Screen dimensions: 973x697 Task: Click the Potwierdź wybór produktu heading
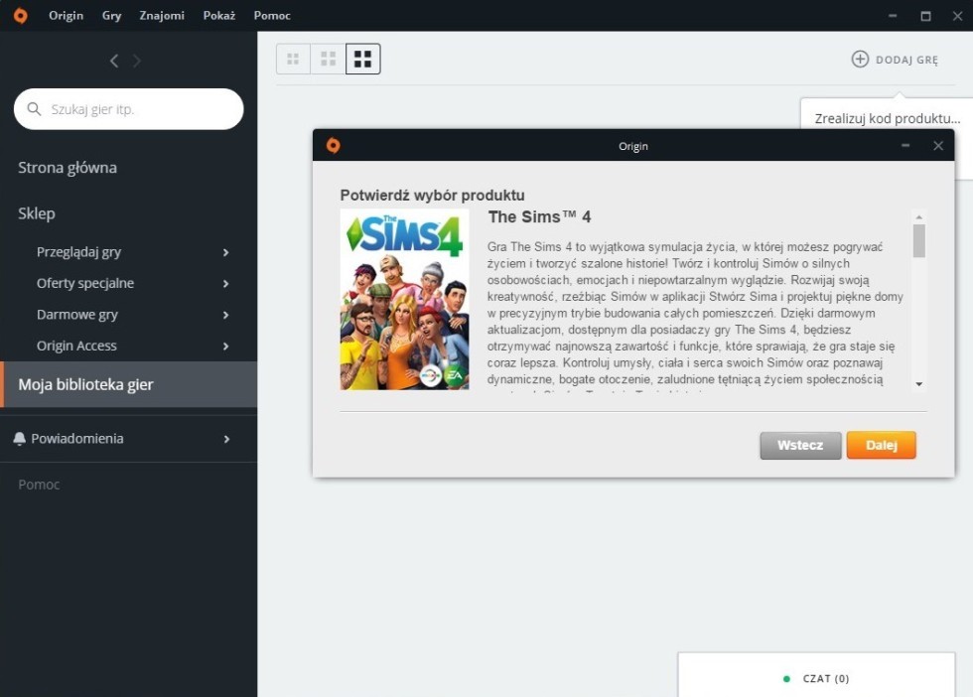tap(432, 196)
